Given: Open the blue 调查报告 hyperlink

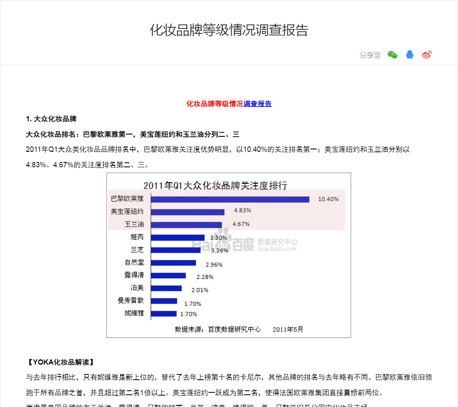Looking at the screenshot, I should pos(257,104).
